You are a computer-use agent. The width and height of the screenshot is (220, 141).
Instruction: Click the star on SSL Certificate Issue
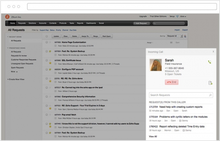50,63
